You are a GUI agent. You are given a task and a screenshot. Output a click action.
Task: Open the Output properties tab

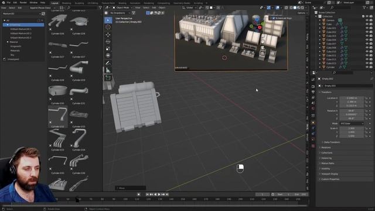coord(313,92)
